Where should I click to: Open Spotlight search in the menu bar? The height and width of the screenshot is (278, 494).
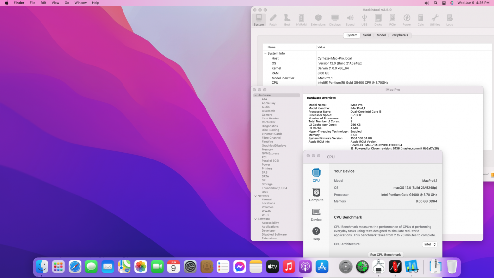click(435, 3)
